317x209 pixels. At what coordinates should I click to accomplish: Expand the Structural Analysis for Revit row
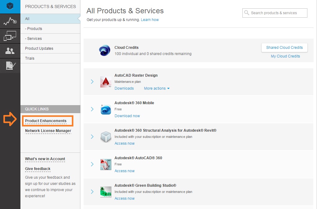(92, 137)
